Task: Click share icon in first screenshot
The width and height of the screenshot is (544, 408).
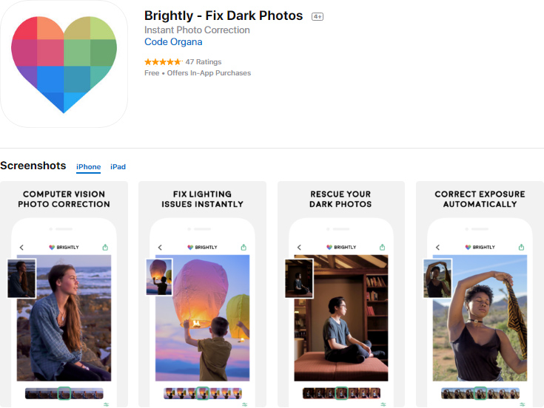Action: click(x=105, y=247)
